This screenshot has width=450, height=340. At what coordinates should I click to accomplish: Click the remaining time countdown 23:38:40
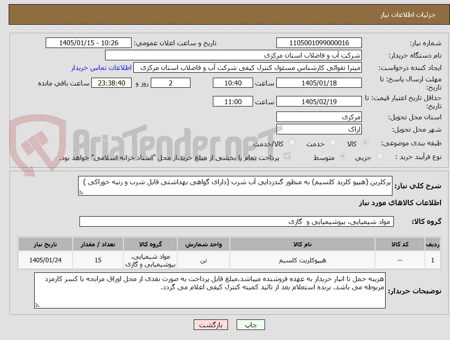[111, 83]
